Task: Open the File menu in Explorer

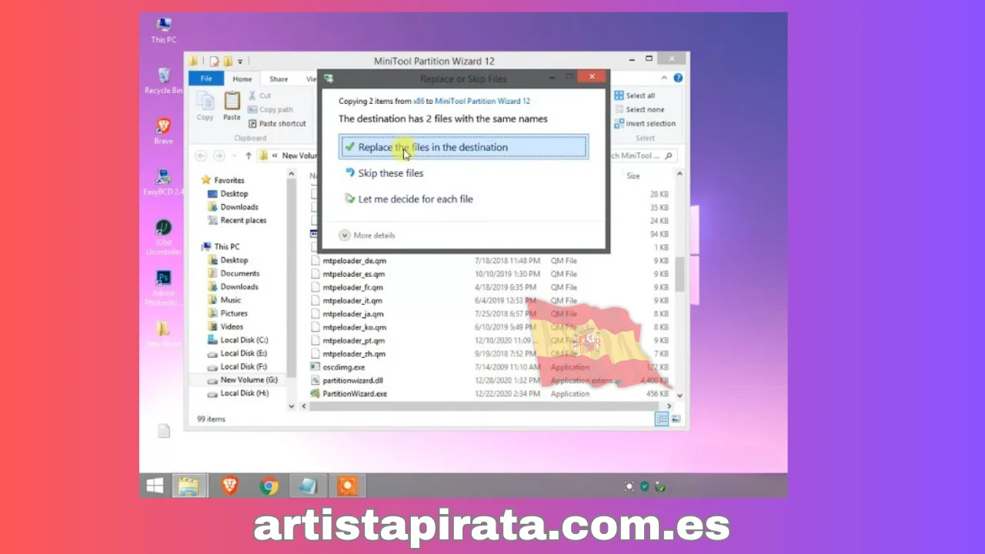Action: tap(206, 78)
